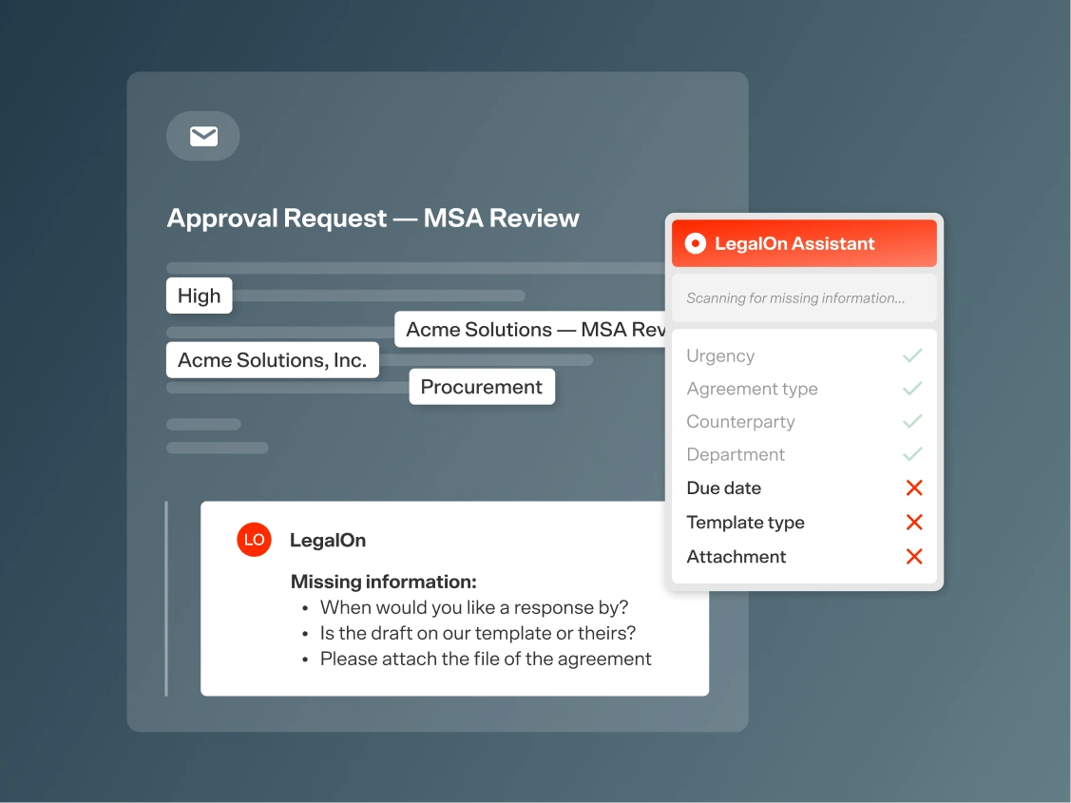Click the Template type label
The width and height of the screenshot is (1071, 803).
coord(745,523)
